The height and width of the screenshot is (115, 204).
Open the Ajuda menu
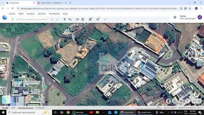[65, 14]
